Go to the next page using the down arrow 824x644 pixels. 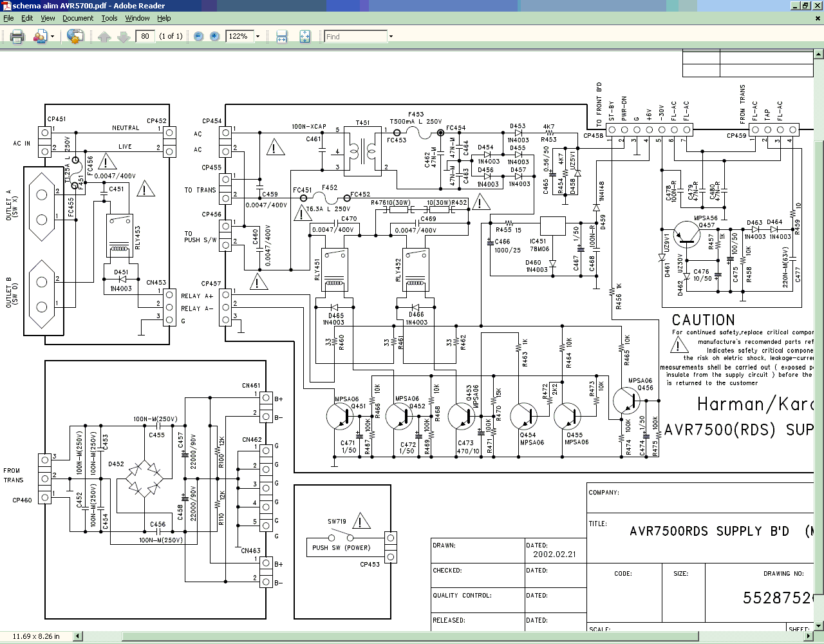pyautogui.click(x=124, y=37)
